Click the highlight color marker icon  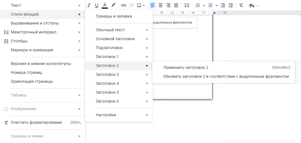click(x=113, y=5)
